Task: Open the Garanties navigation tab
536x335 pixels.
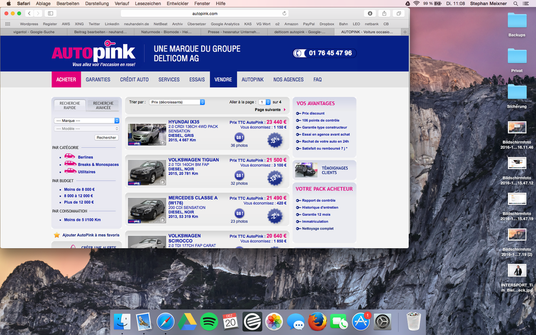Action: click(98, 80)
